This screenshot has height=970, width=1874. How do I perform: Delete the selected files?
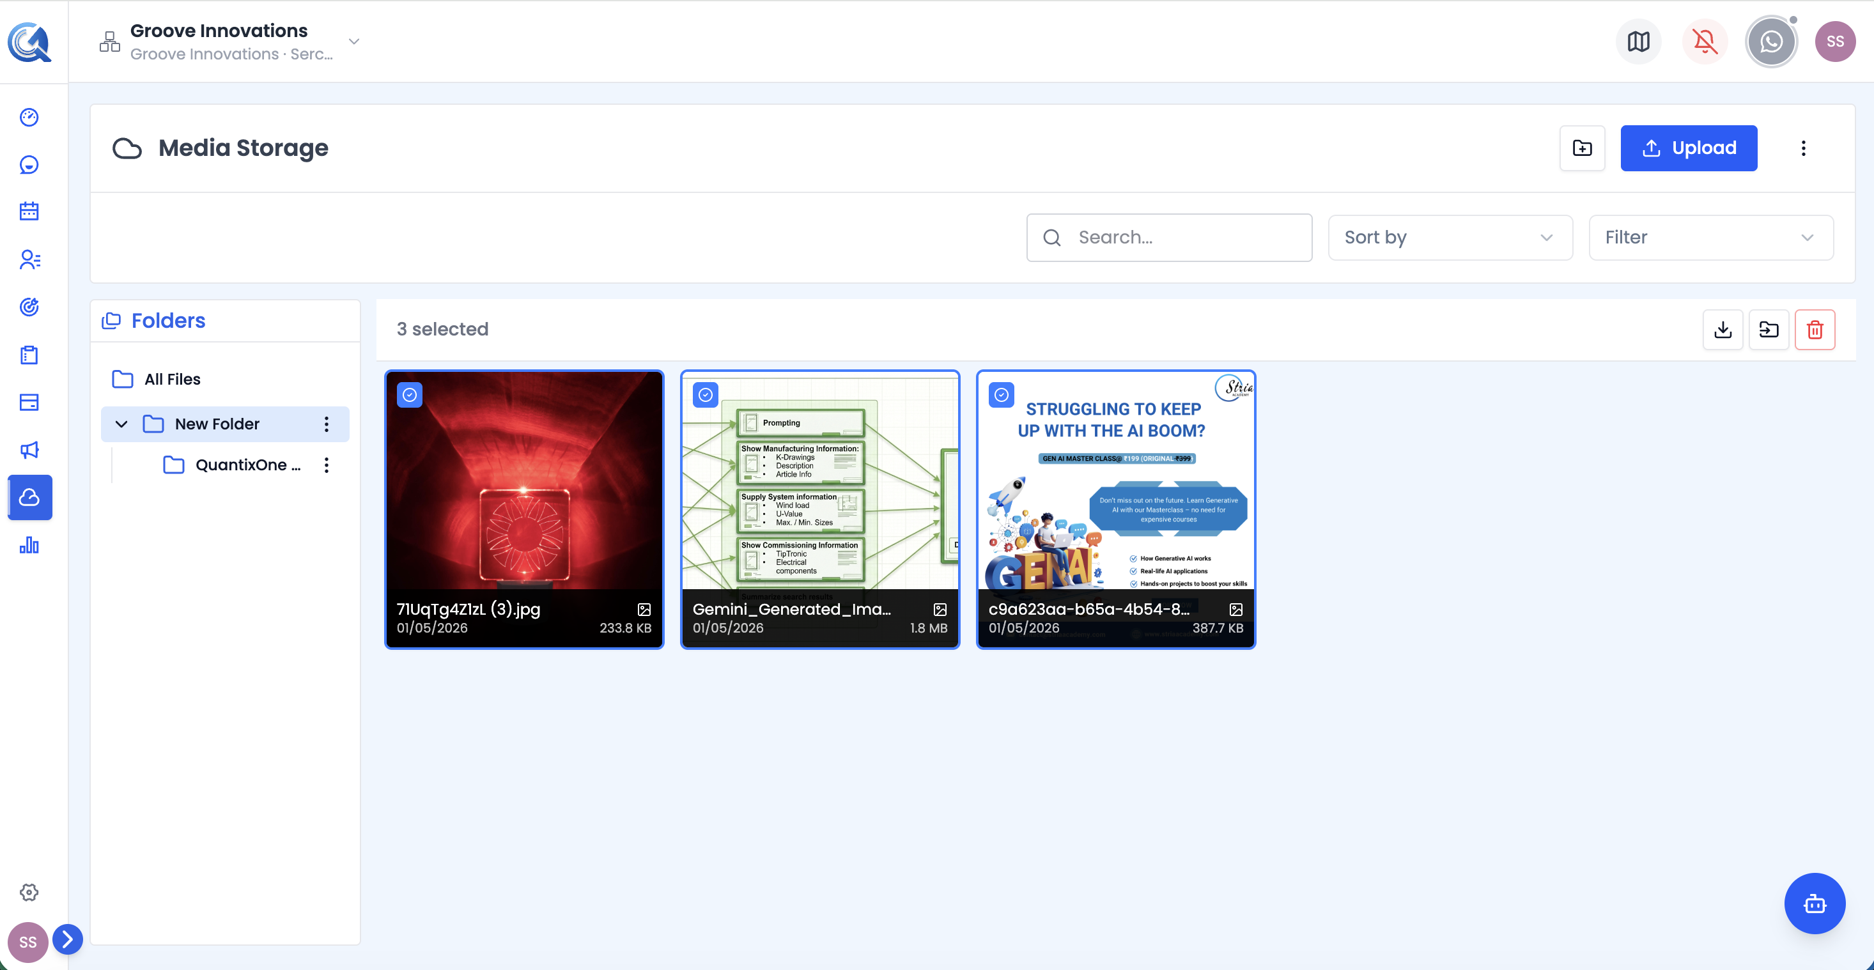pos(1815,329)
